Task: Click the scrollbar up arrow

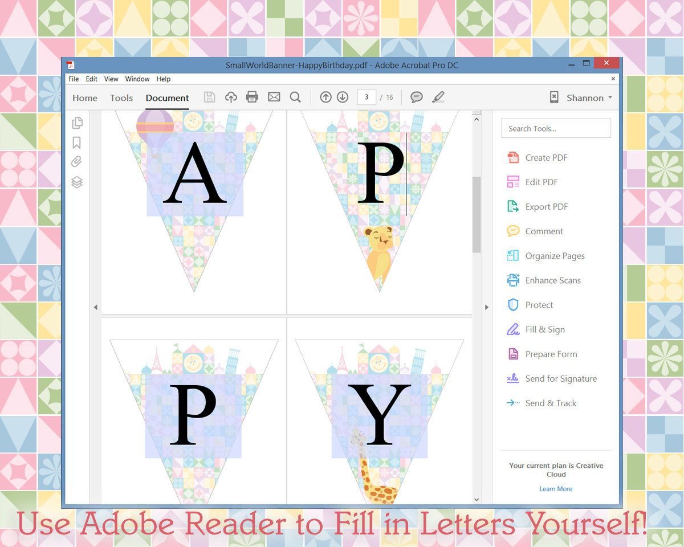Action: (477, 120)
